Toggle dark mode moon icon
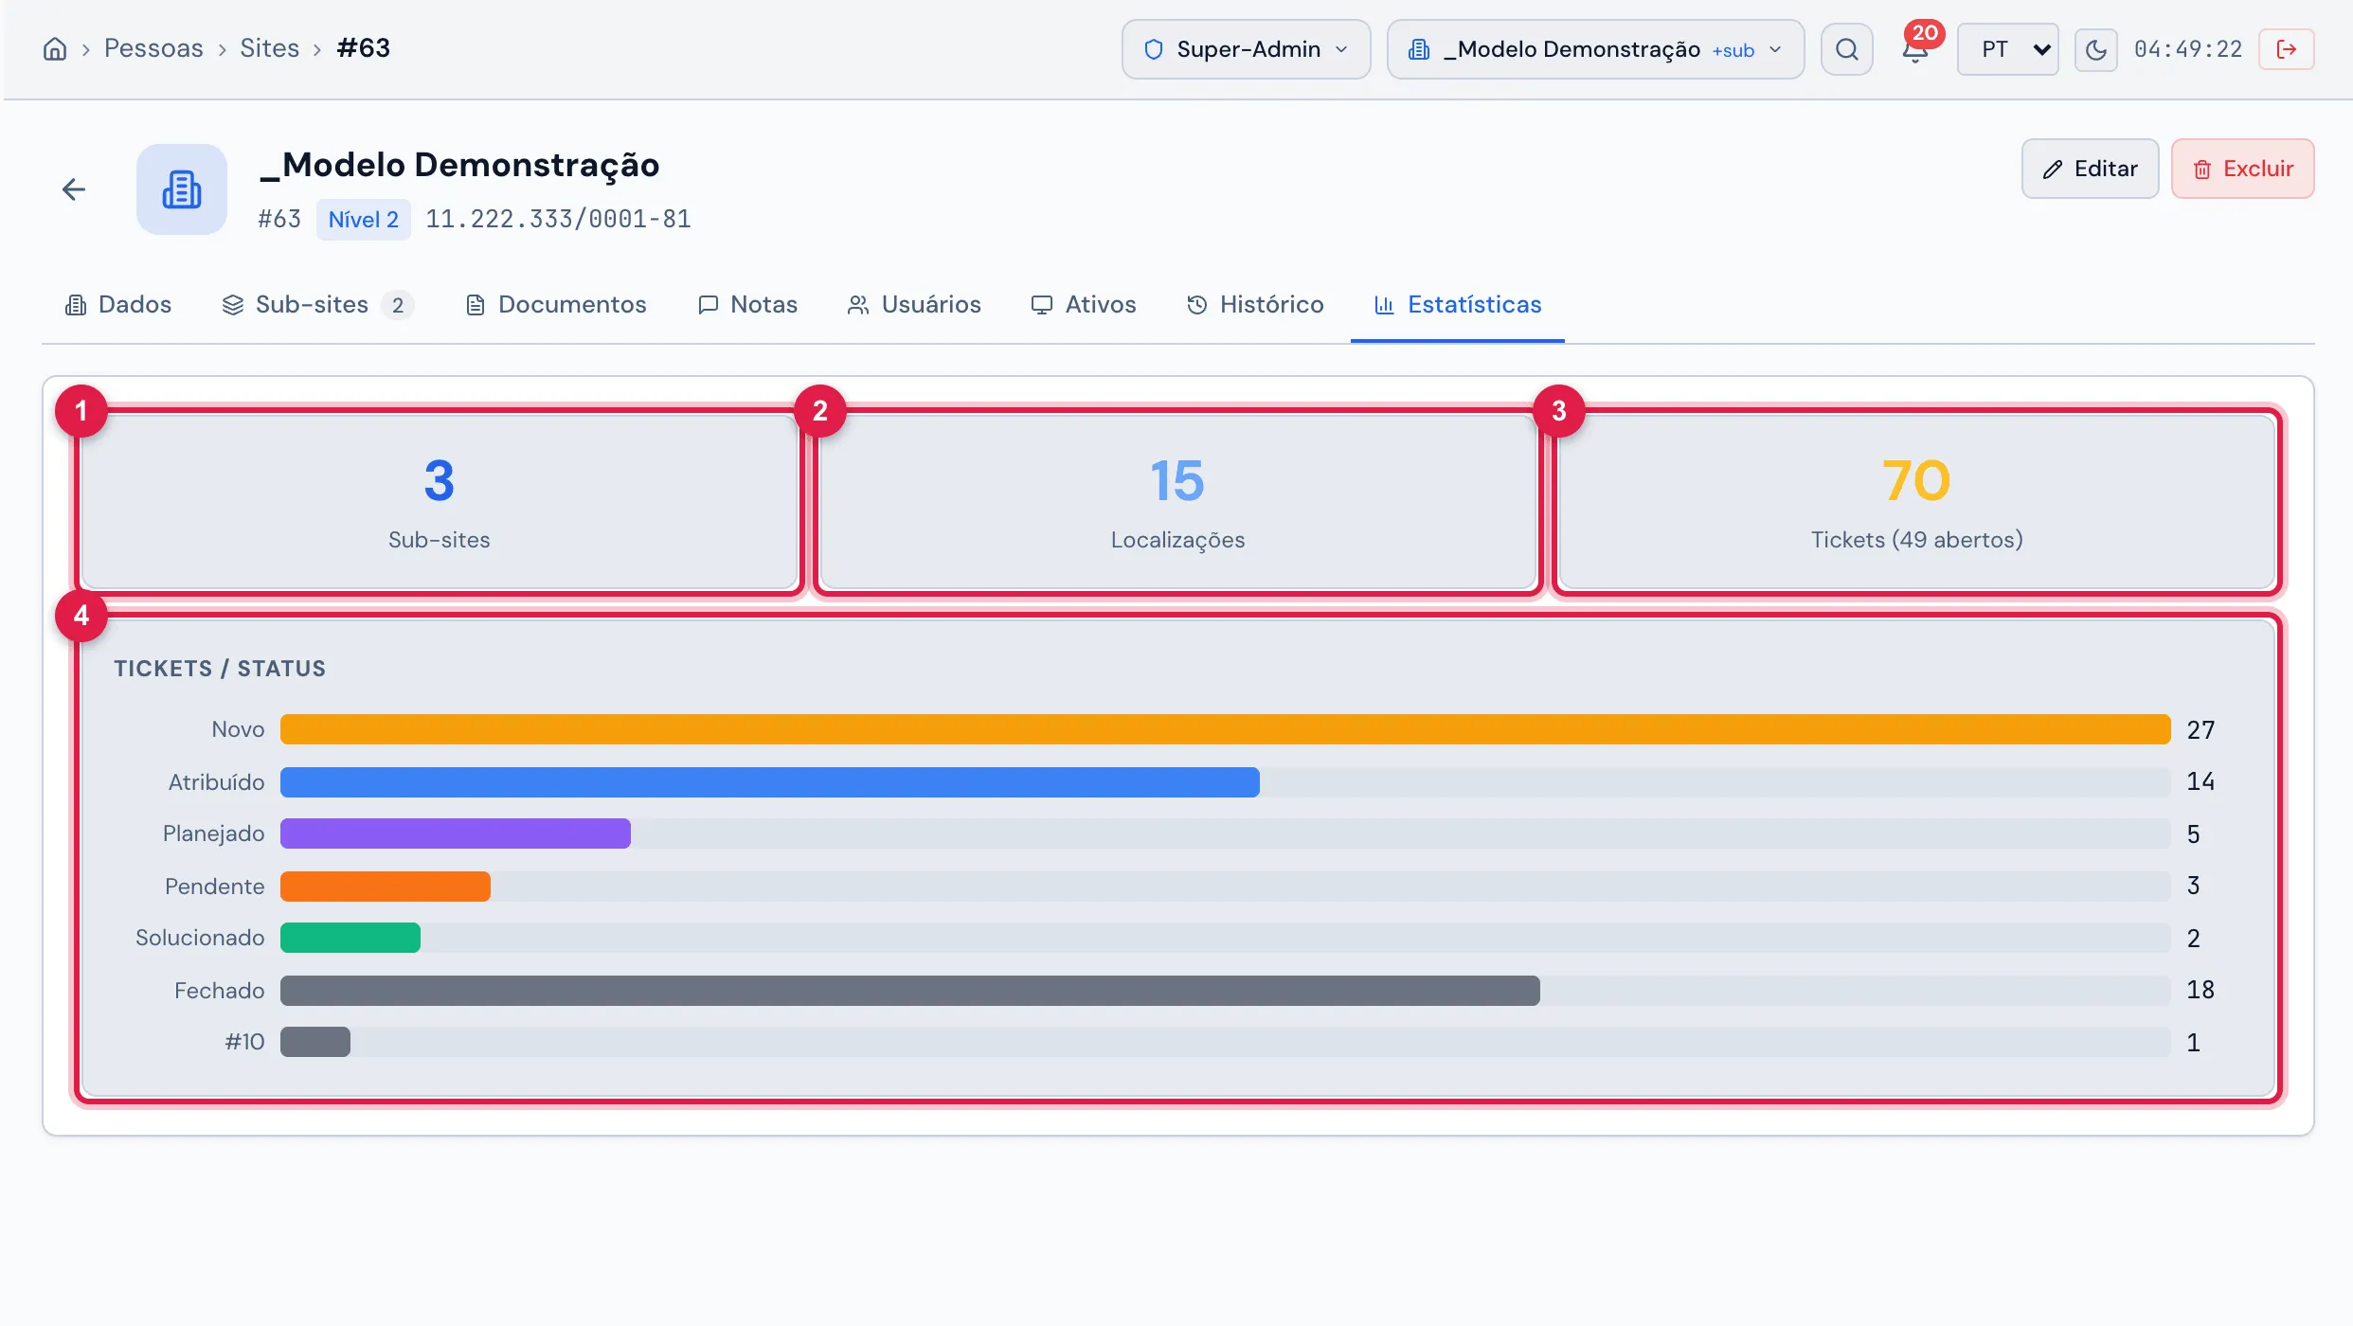2353x1326 pixels. click(2095, 49)
